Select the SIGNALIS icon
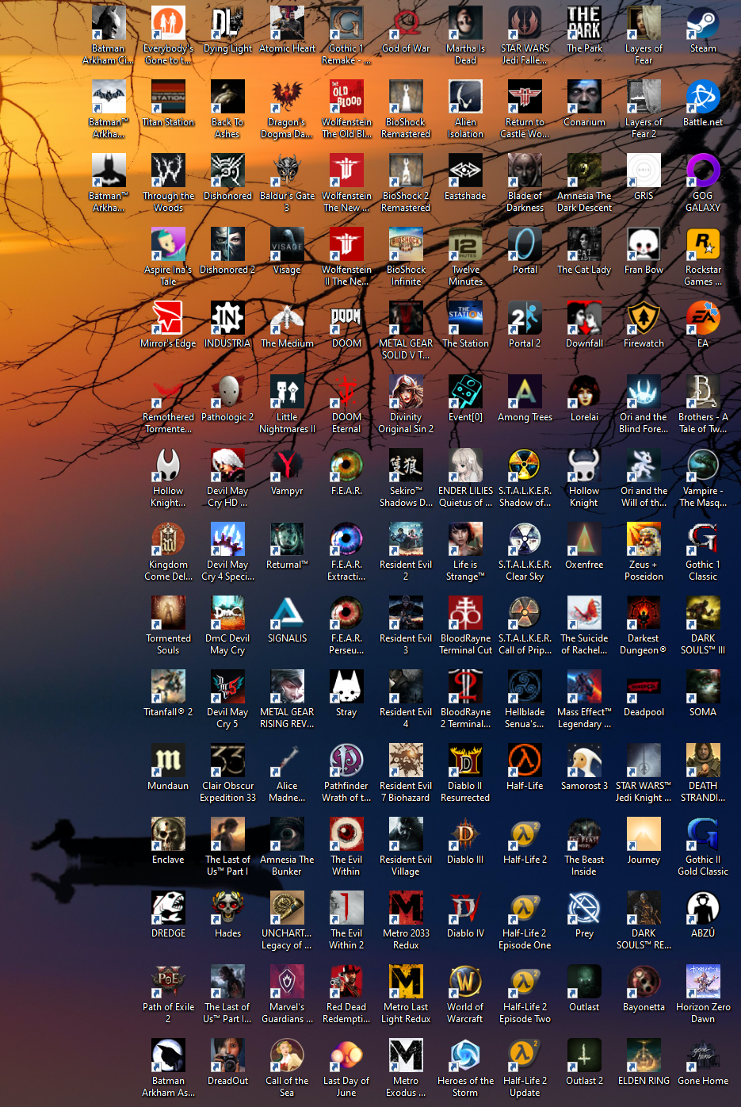This screenshot has height=1107, width=741. click(287, 613)
